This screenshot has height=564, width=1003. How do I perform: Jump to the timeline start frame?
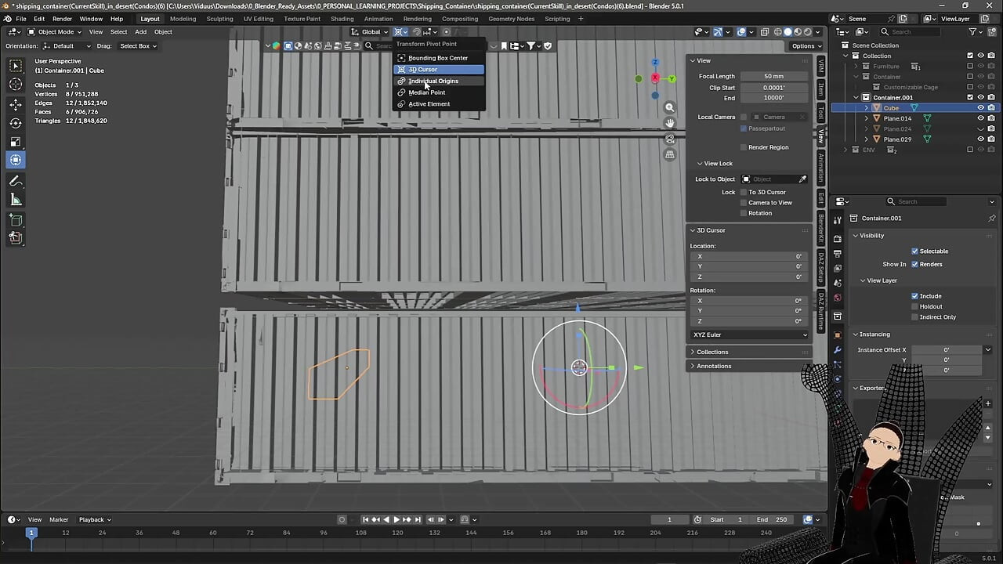click(365, 519)
